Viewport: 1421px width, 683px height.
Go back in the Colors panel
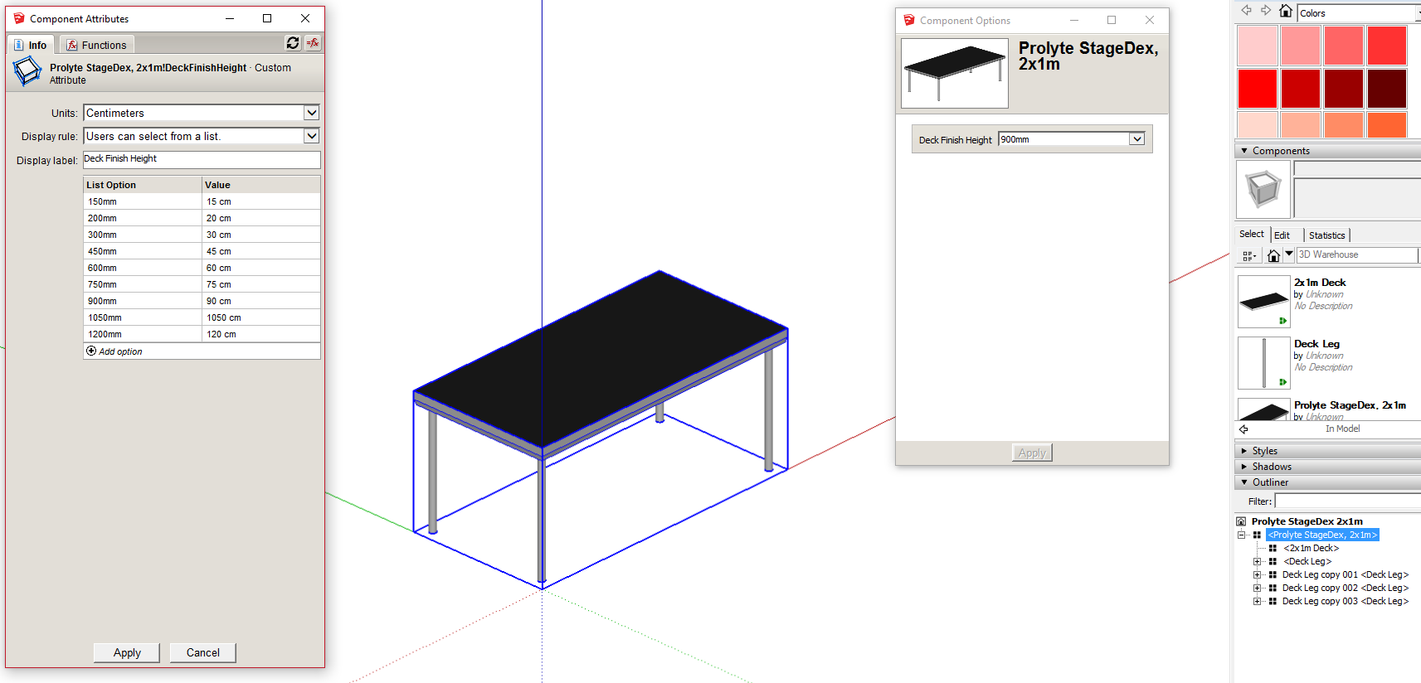[x=1246, y=11]
